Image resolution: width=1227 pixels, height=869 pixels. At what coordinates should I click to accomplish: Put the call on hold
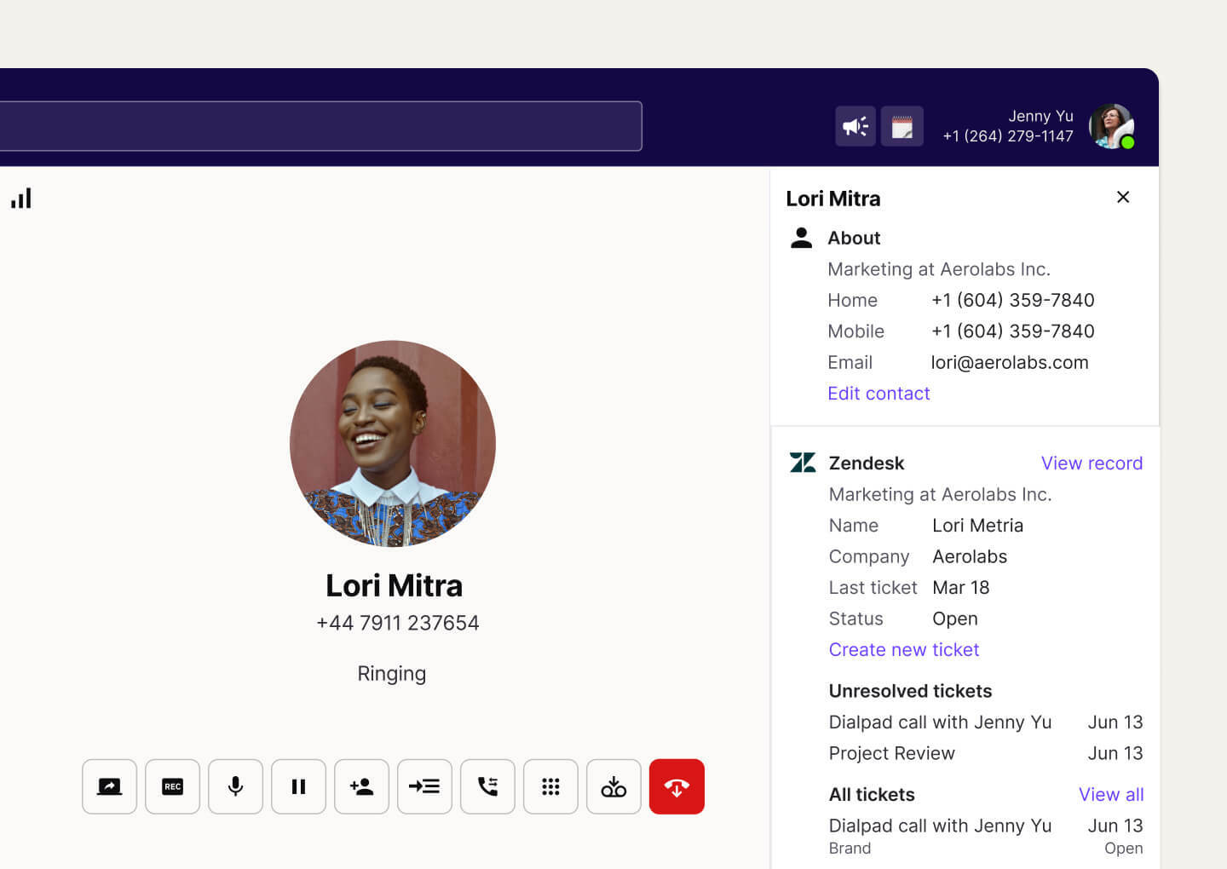(298, 786)
